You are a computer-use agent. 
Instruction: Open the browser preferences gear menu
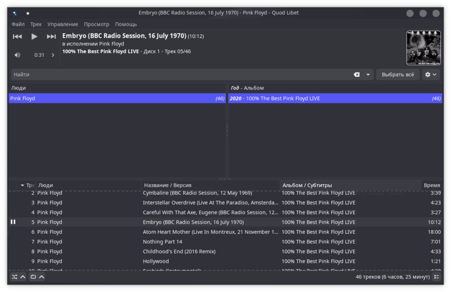click(x=431, y=74)
